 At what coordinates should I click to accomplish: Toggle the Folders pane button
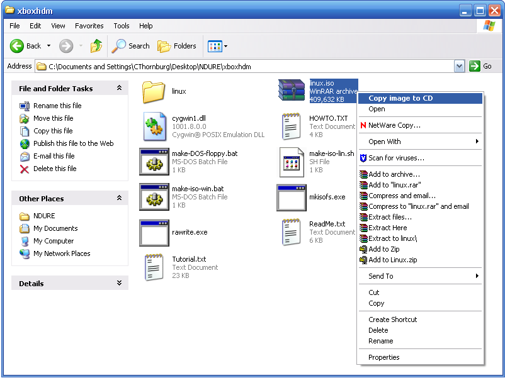(177, 46)
